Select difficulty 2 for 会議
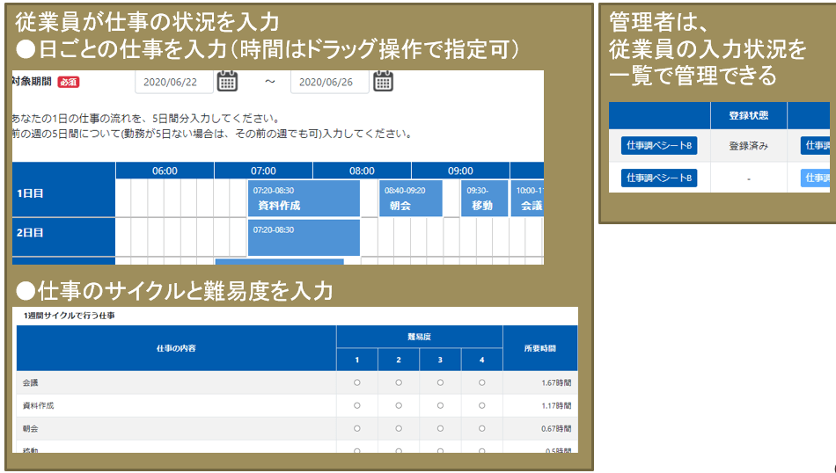This screenshot has height=473, width=836. pyautogui.click(x=399, y=382)
